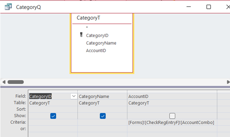Click the right scroll arrow of the horizontal scrollbar

point(228,82)
